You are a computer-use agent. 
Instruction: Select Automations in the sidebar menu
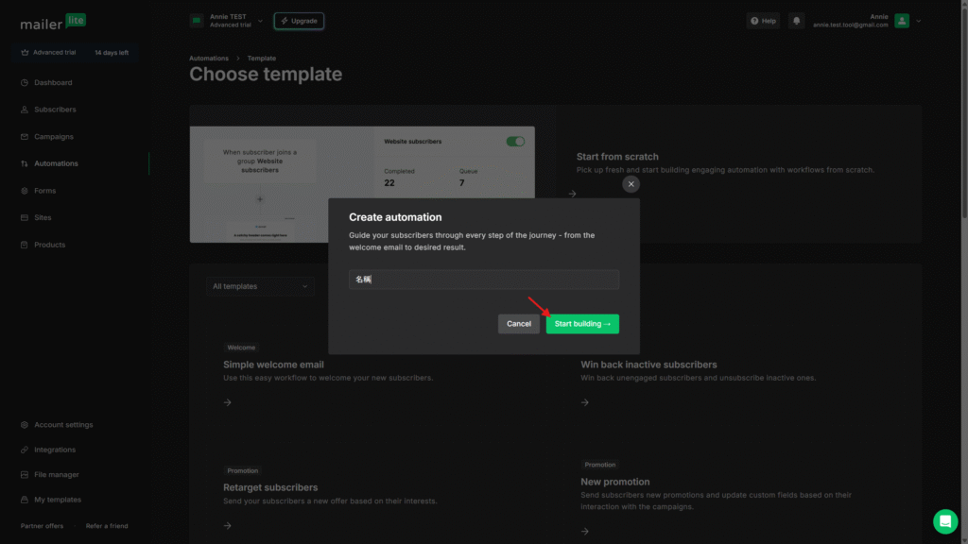56,163
